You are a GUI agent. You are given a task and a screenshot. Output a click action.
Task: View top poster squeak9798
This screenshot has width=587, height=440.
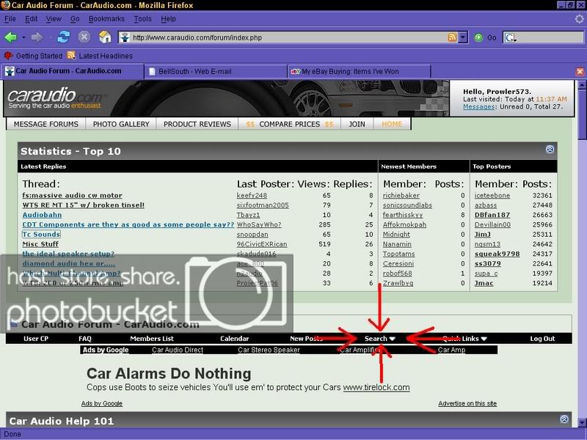[x=497, y=254]
